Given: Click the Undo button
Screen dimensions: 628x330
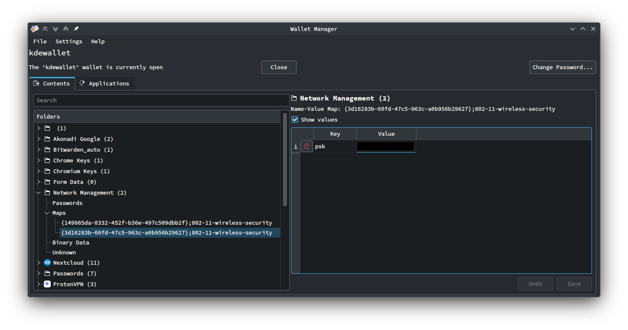Looking at the screenshot, I should pyautogui.click(x=535, y=284).
